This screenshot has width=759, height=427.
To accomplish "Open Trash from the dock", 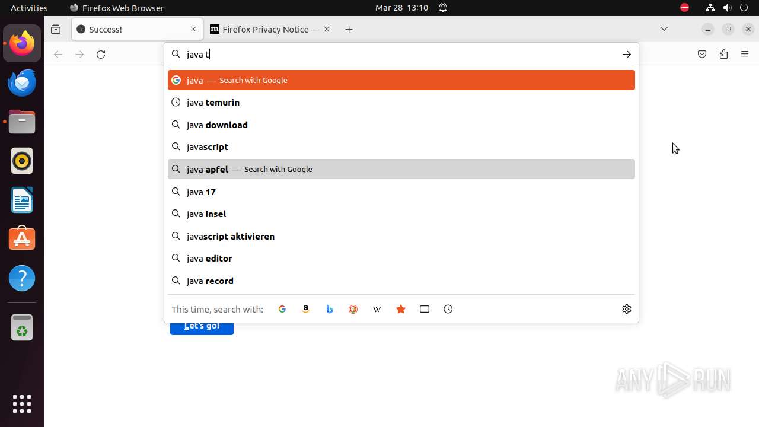I will tap(22, 327).
